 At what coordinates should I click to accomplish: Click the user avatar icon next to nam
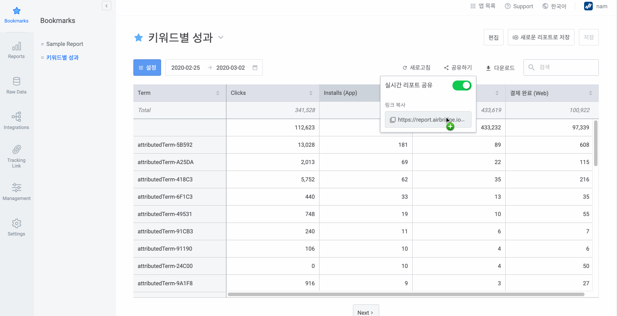click(588, 6)
